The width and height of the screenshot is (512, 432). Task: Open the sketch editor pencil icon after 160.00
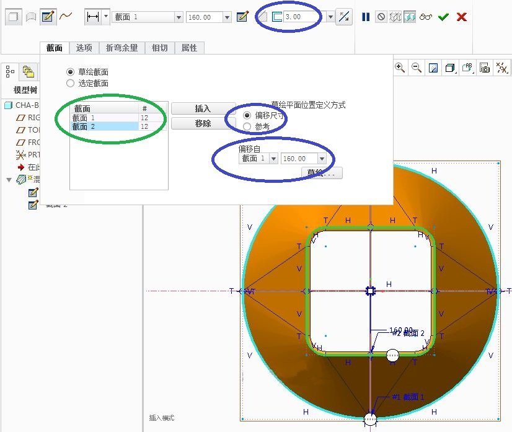tap(242, 17)
